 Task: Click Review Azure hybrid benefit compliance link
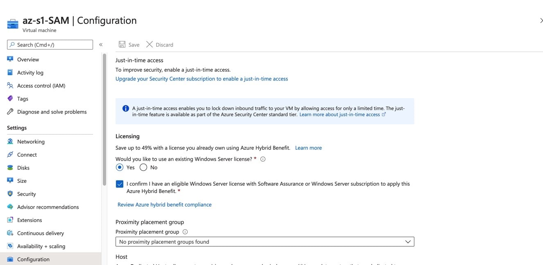(x=164, y=204)
